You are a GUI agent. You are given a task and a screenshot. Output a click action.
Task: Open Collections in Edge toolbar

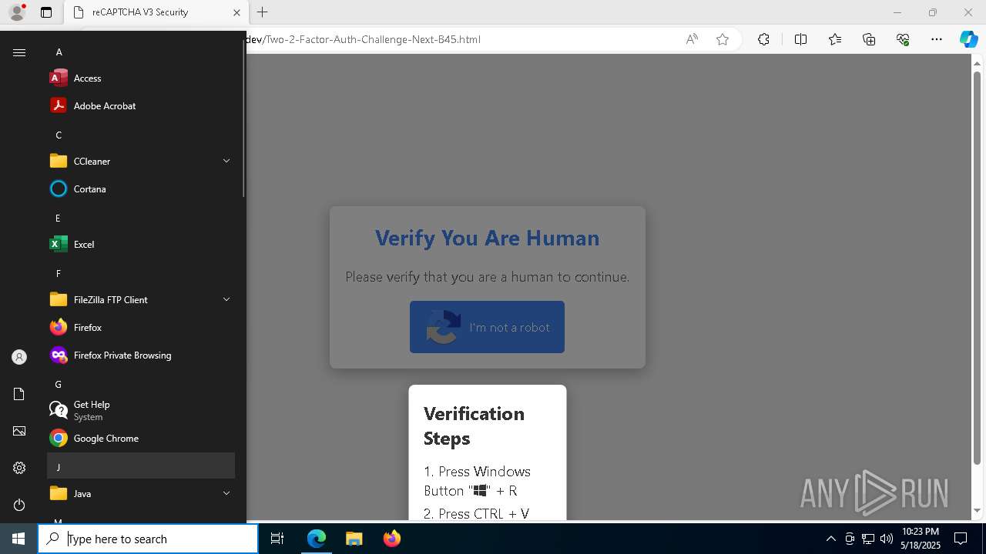tap(869, 39)
